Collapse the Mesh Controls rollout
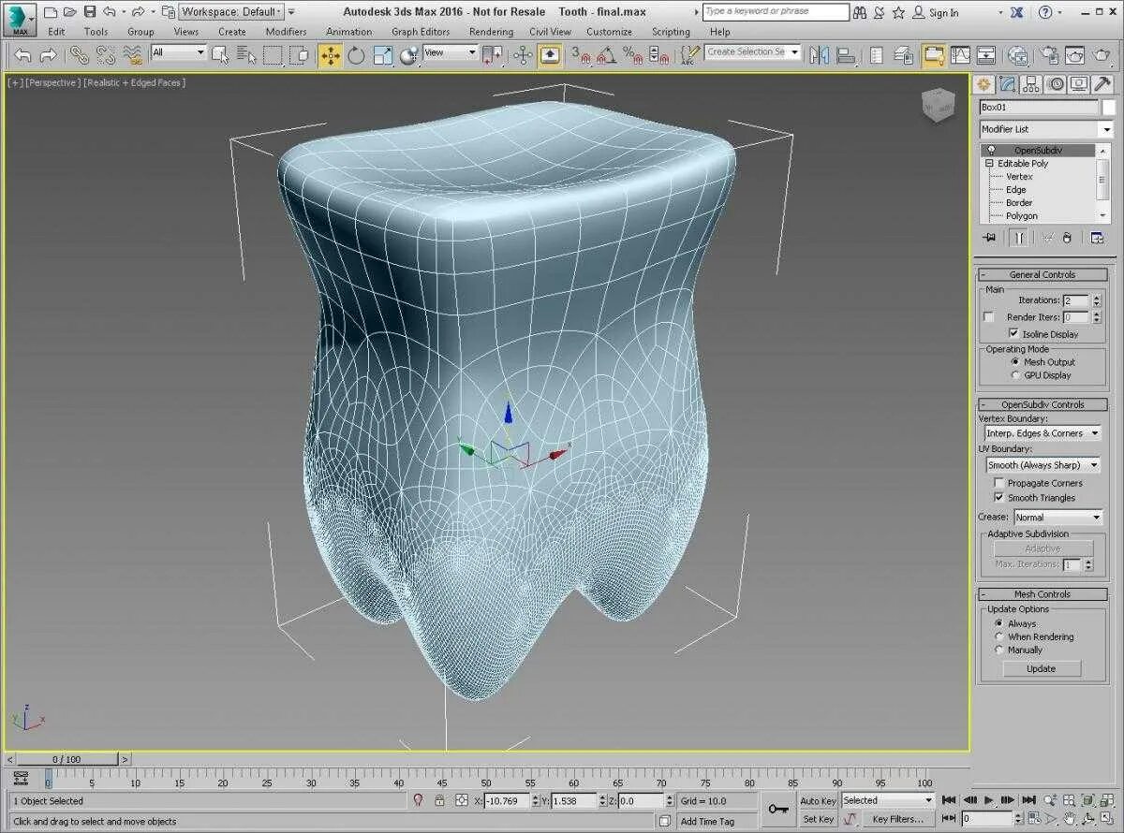The height and width of the screenshot is (833, 1124). click(x=1043, y=594)
